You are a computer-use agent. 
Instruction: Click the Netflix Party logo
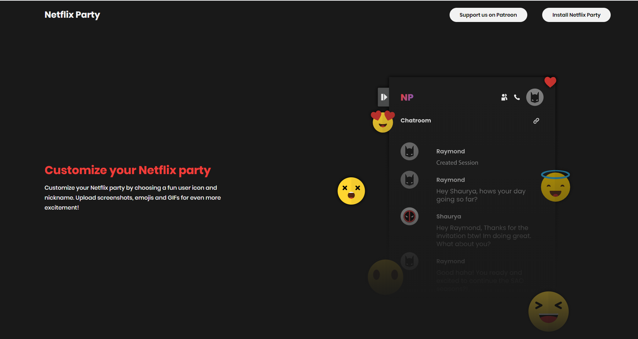(x=72, y=15)
